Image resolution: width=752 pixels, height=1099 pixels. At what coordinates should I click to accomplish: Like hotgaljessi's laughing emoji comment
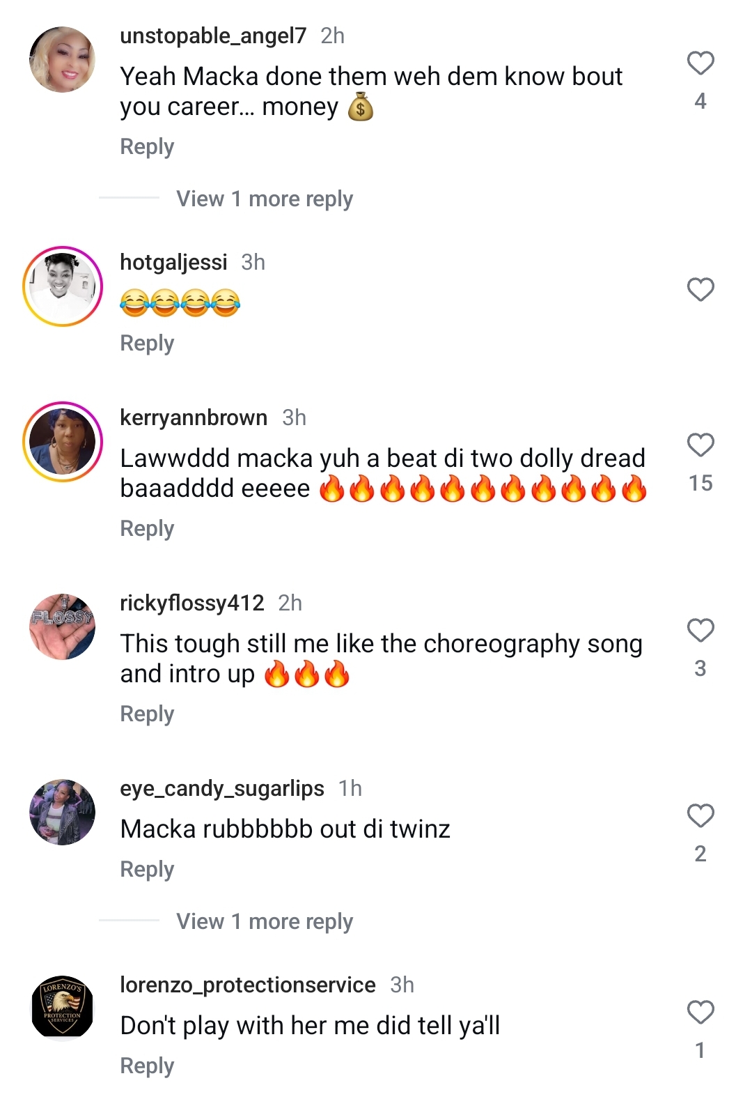tap(700, 290)
